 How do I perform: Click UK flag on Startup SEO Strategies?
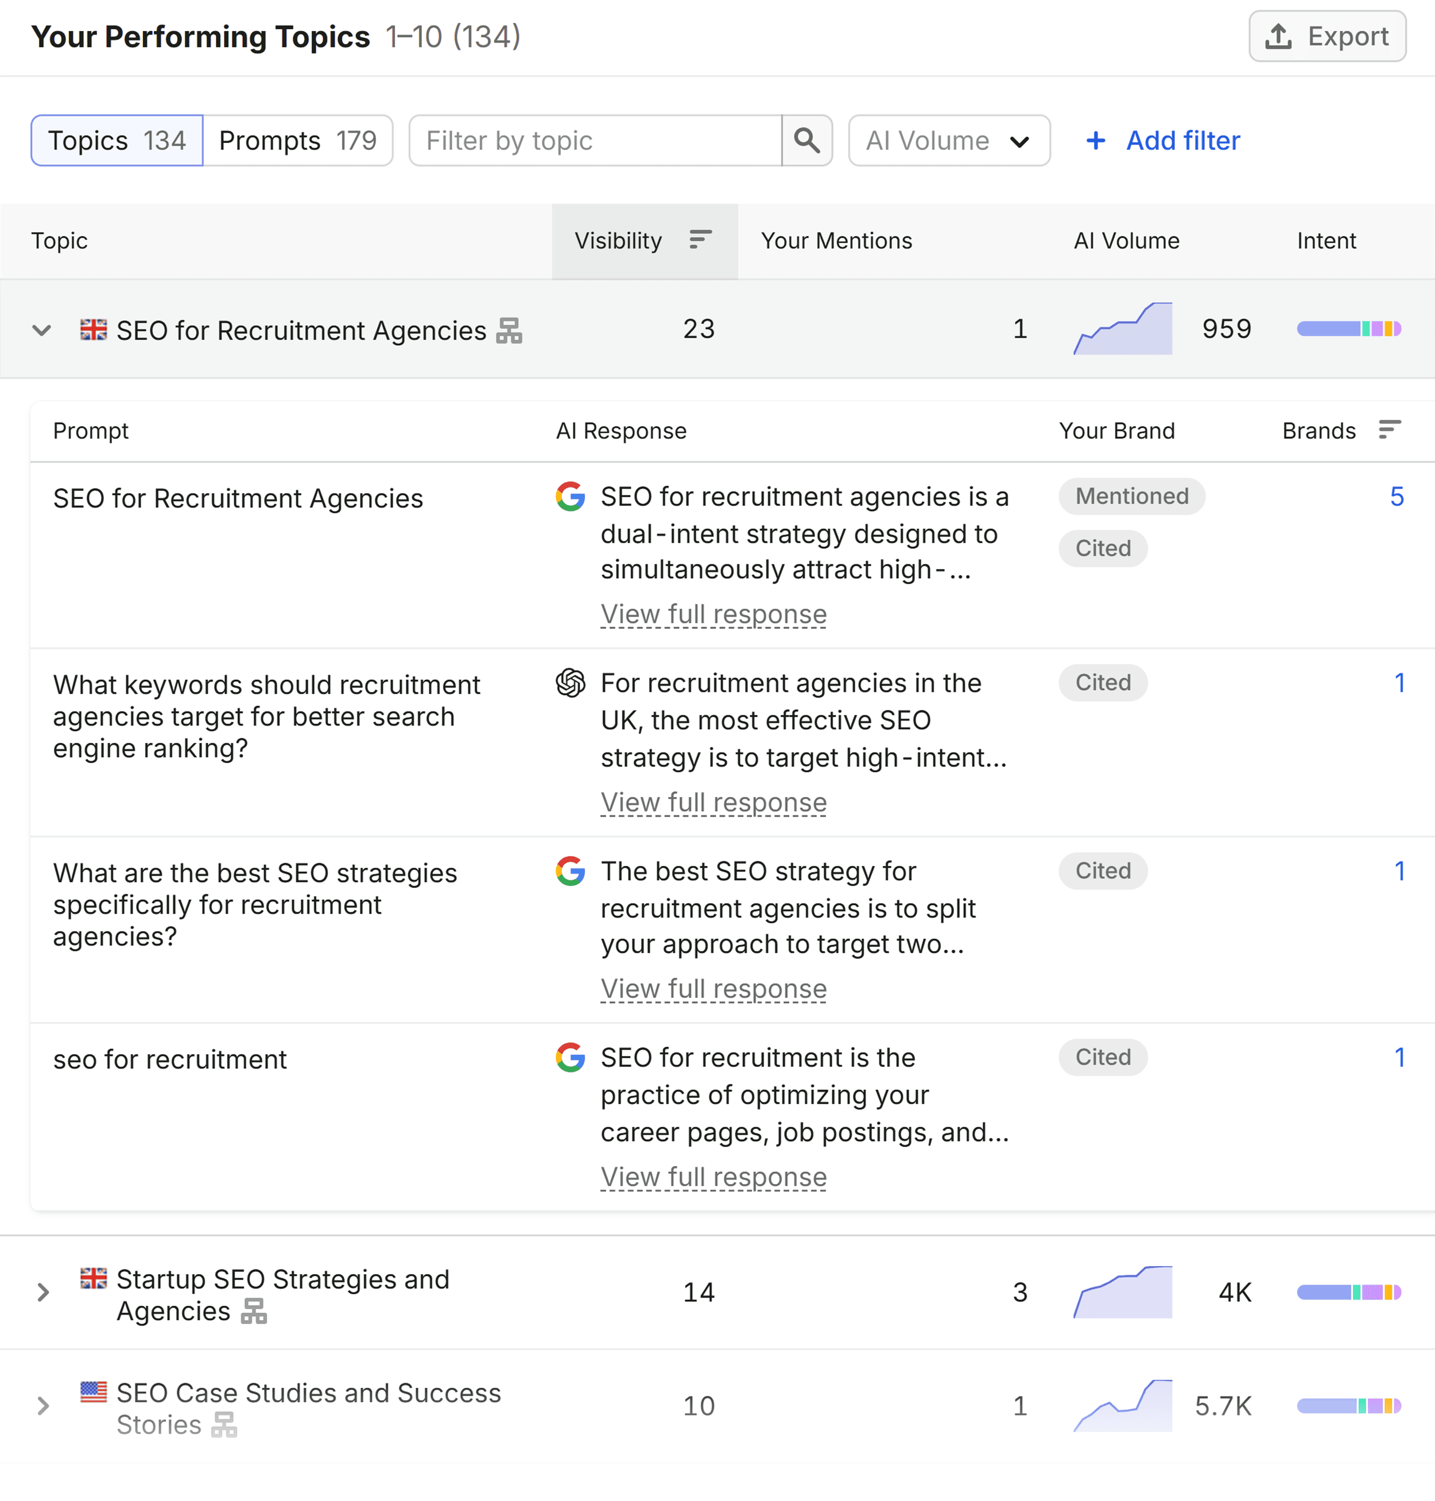pos(94,1278)
